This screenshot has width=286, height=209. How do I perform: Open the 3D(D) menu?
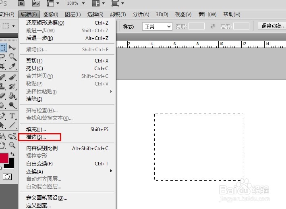[162, 14]
